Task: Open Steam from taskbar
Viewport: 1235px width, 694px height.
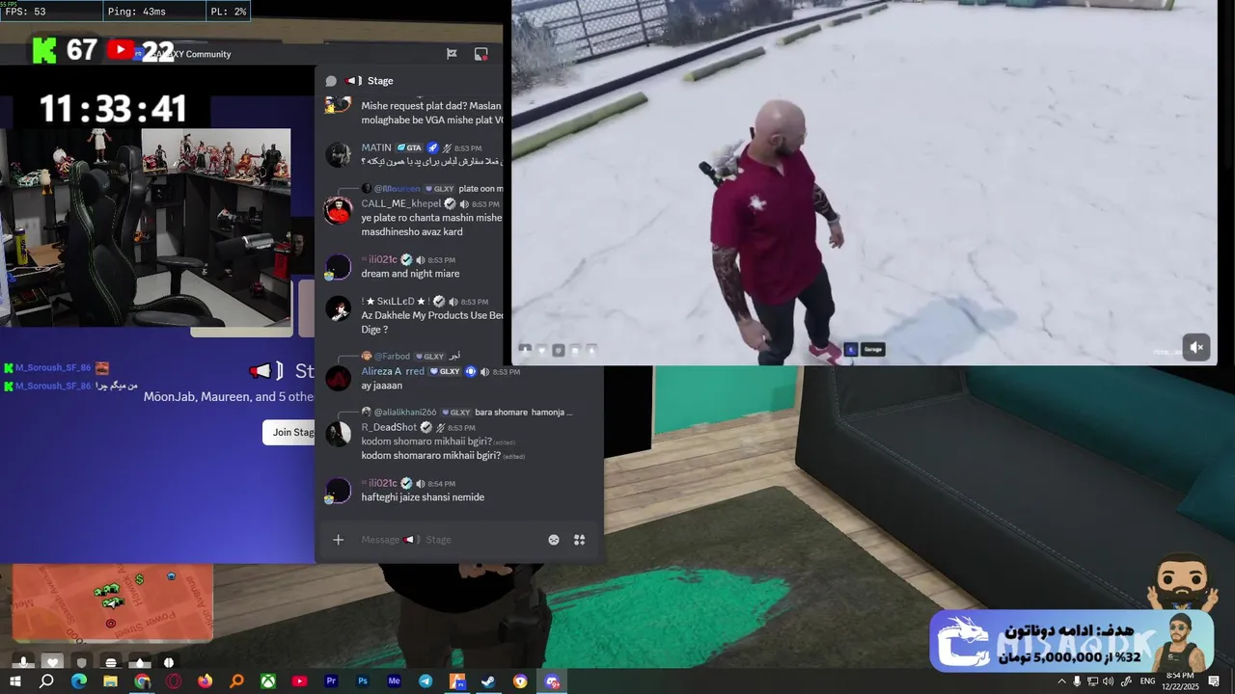Action: tap(488, 681)
